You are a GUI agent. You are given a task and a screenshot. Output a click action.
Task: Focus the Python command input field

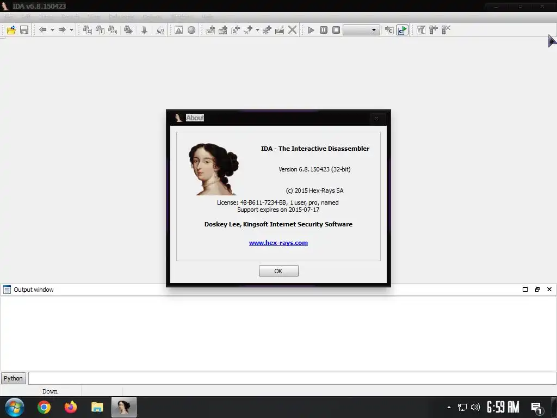click(292, 378)
